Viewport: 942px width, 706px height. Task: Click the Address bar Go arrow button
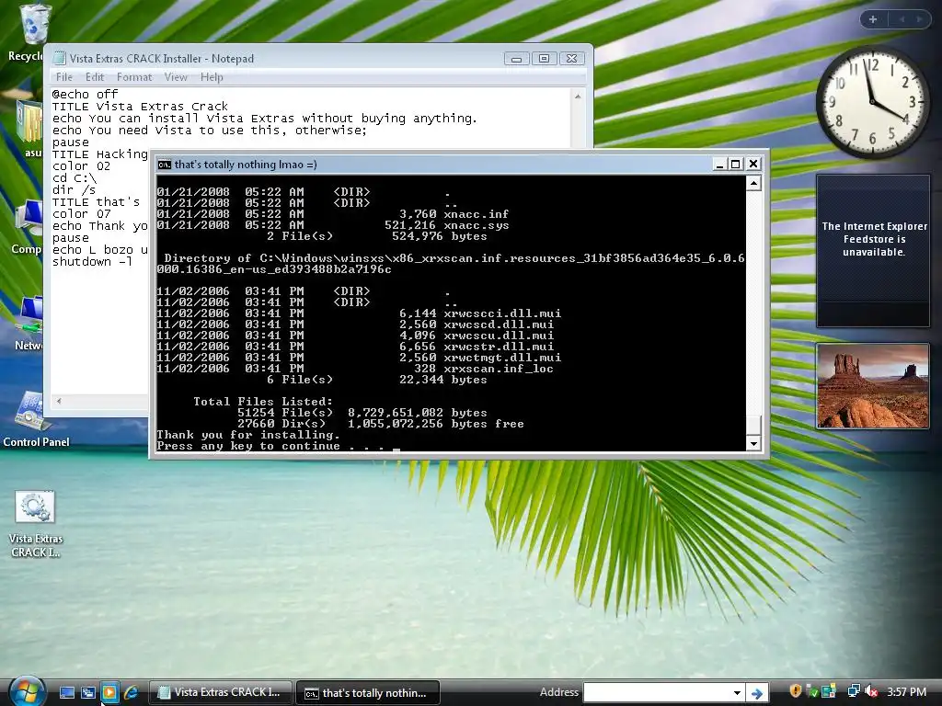pyautogui.click(x=756, y=693)
